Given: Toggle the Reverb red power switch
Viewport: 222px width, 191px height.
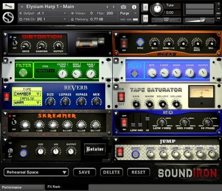Looking at the screenshot, I should point(7,97).
